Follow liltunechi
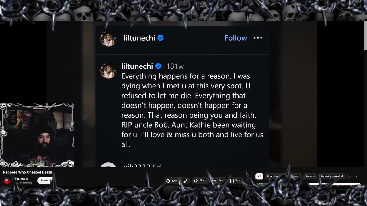This screenshot has width=367, height=206. (235, 38)
